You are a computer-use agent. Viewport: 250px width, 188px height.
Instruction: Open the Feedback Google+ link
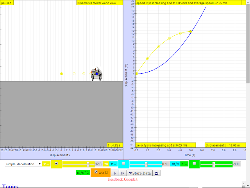click(x=123, y=179)
